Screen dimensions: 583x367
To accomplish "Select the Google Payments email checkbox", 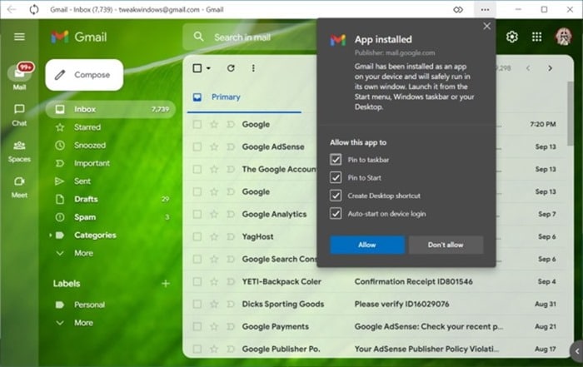I will (197, 326).
